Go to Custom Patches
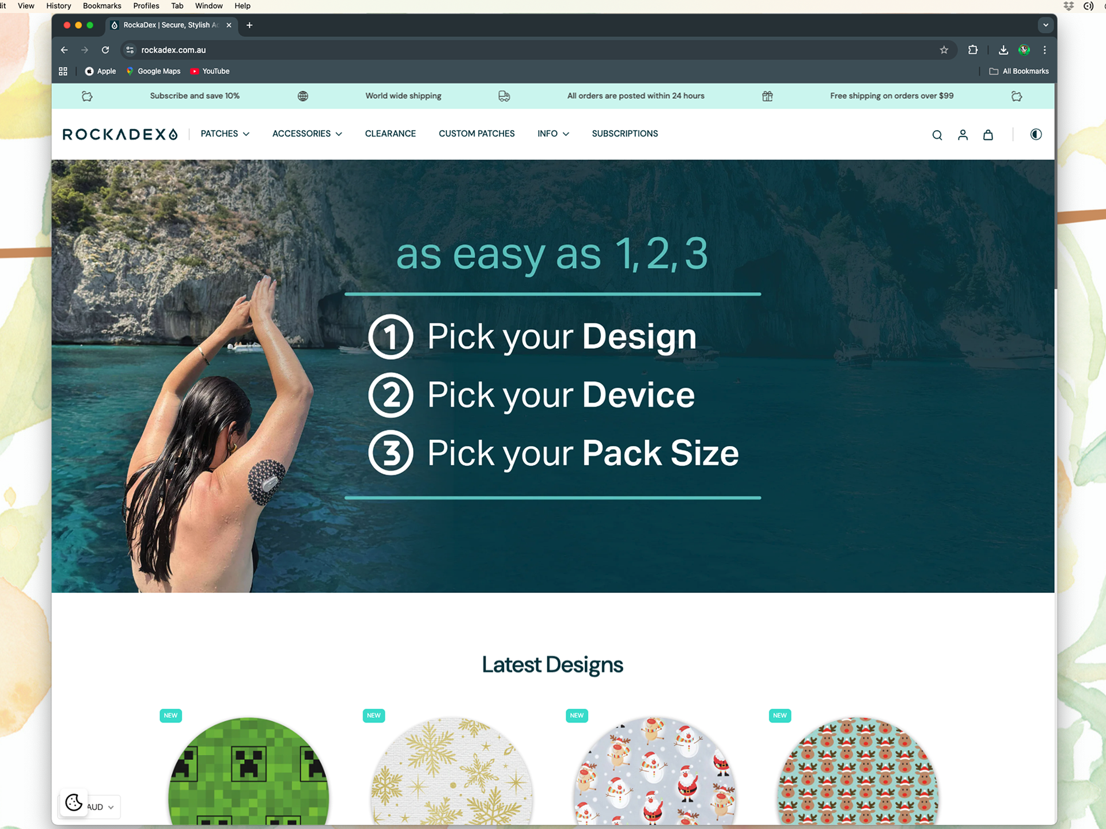Image resolution: width=1106 pixels, height=829 pixels. tap(476, 134)
